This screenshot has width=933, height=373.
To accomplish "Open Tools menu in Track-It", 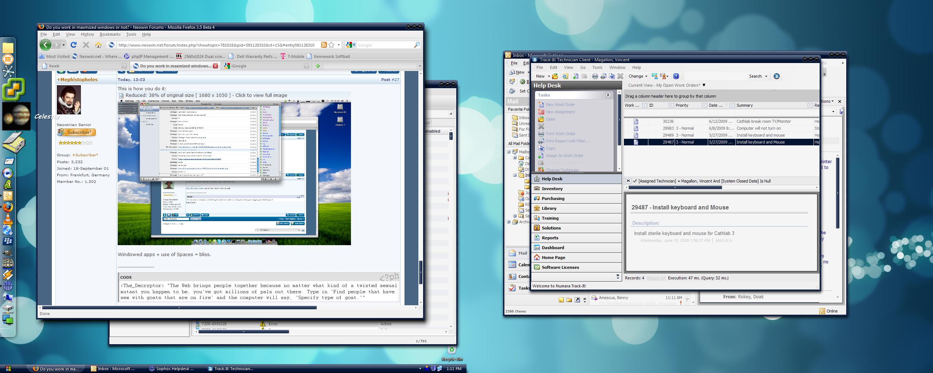I will pyautogui.click(x=597, y=67).
